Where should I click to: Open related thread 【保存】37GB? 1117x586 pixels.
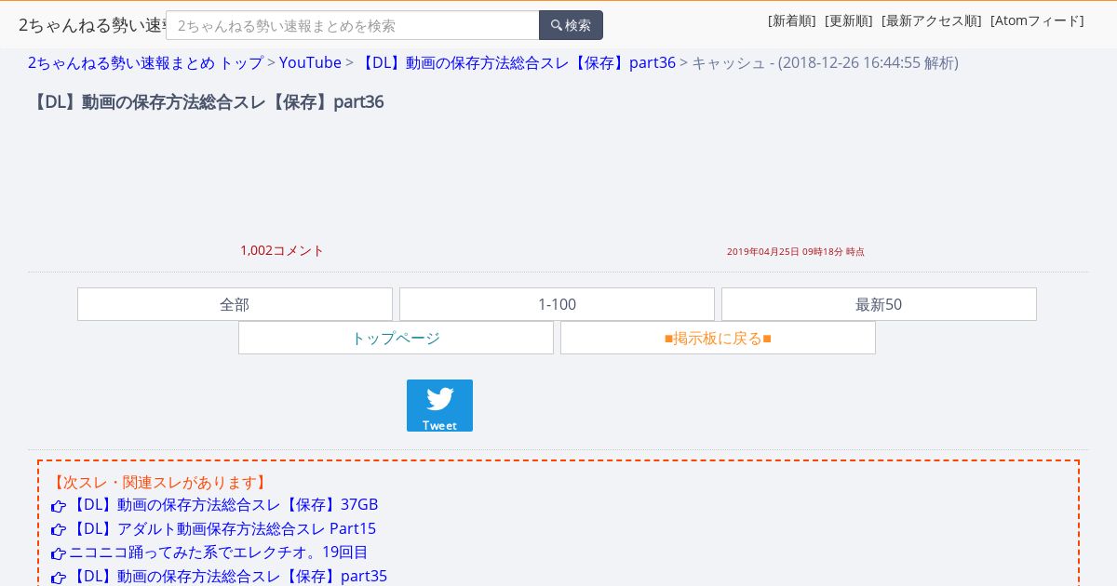(x=223, y=505)
